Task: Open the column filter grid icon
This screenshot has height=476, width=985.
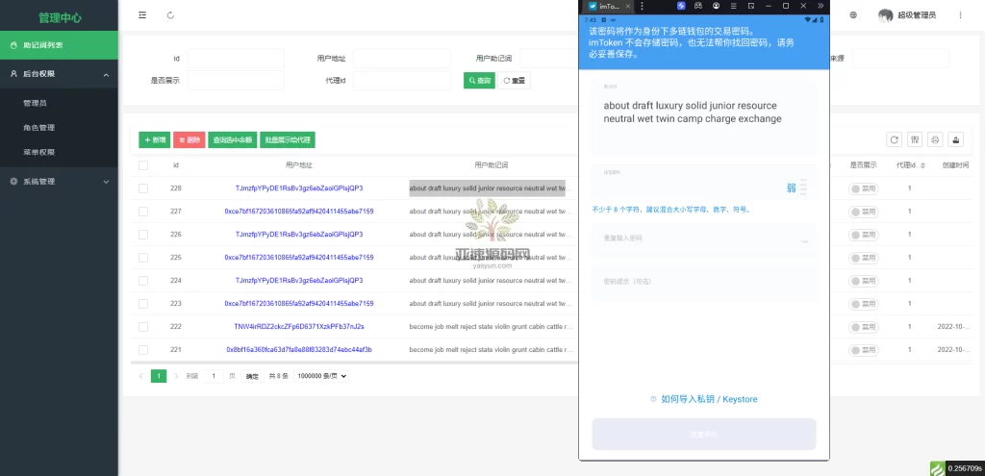Action: point(915,139)
